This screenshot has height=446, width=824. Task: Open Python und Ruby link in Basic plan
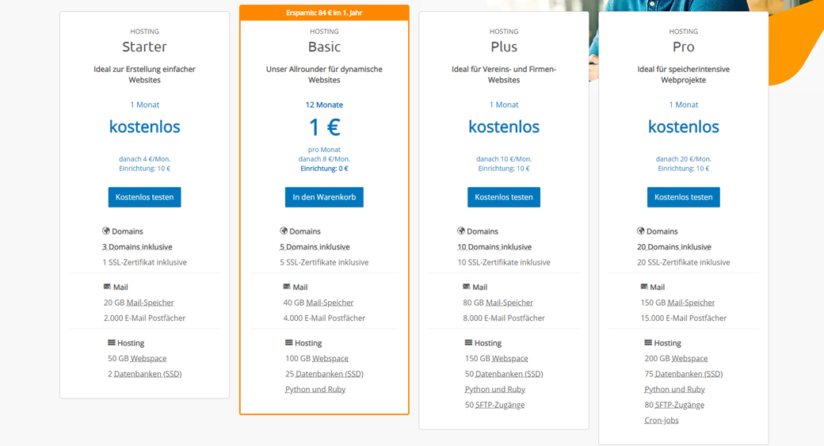pyautogui.click(x=315, y=390)
